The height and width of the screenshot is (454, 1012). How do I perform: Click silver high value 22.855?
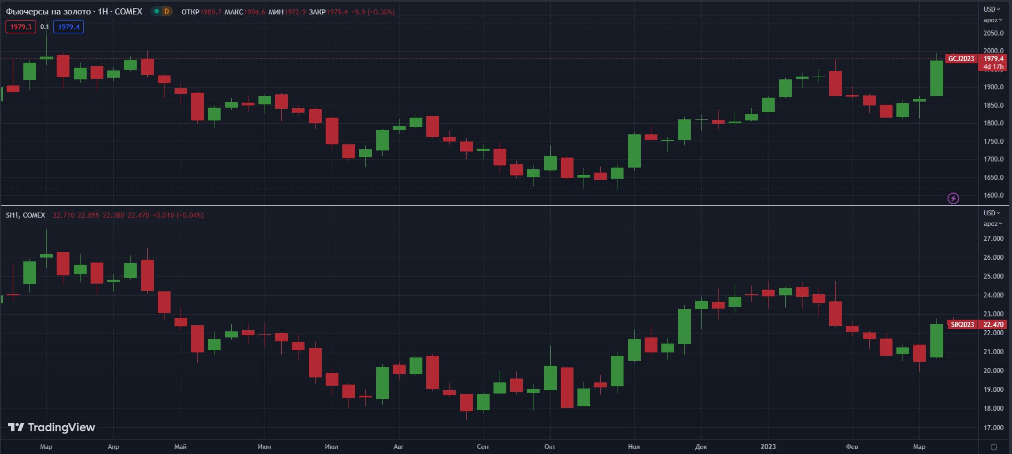pyautogui.click(x=89, y=215)
